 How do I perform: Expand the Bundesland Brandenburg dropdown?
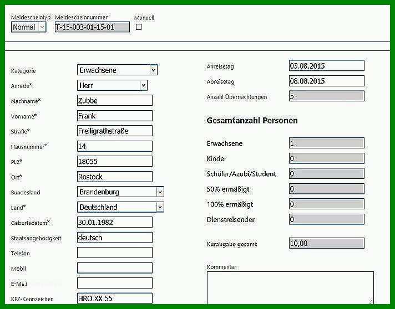coord(120,192)
